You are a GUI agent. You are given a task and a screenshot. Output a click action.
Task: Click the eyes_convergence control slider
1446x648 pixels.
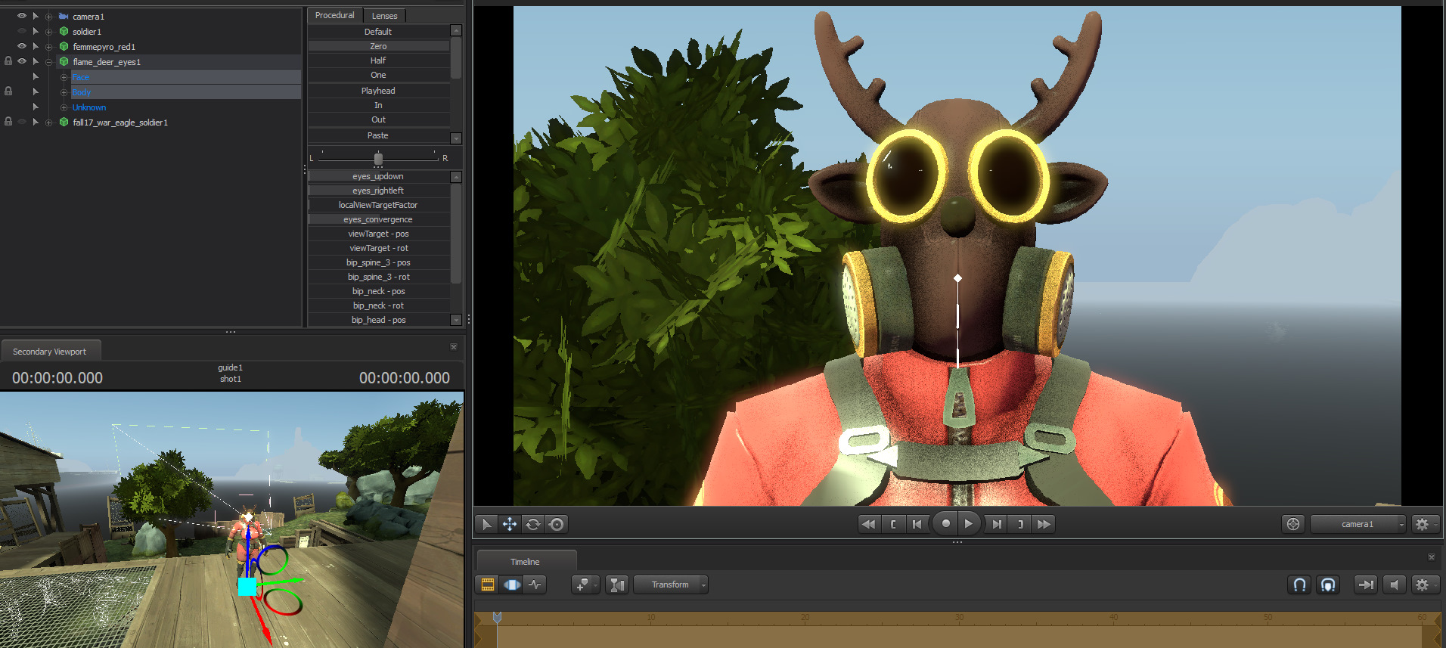coord(379,219)
